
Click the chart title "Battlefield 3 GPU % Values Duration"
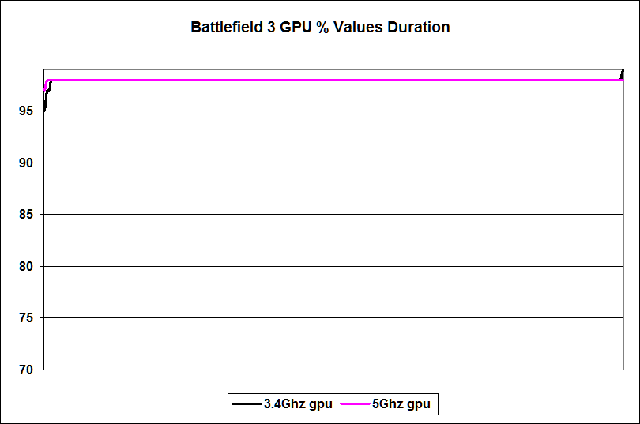coord(320,28)
